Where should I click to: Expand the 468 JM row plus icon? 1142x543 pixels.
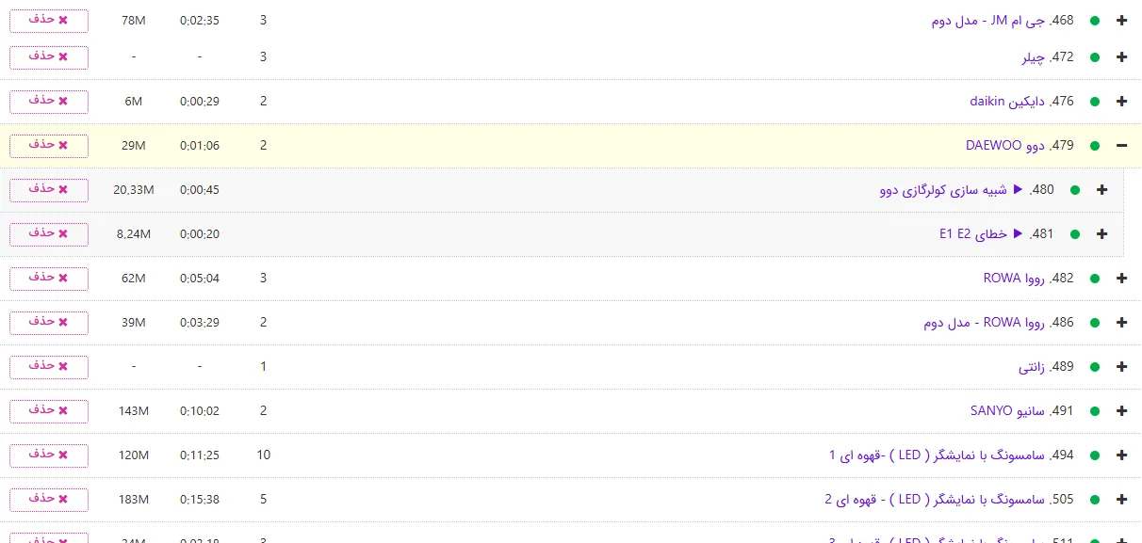(x=1121, y=21)
